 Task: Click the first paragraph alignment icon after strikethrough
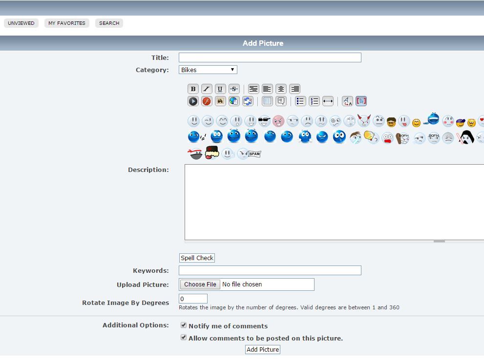point(253,89)
